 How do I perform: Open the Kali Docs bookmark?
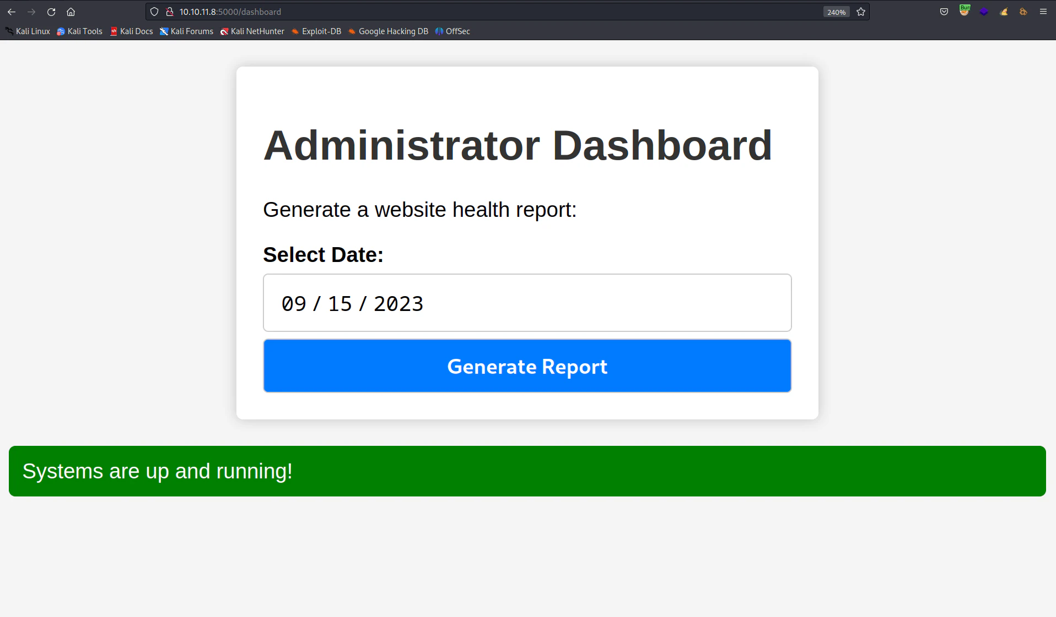[132, 31]
